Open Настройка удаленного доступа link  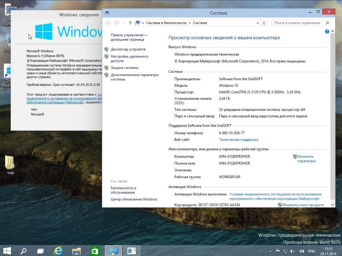click(129, 59)
